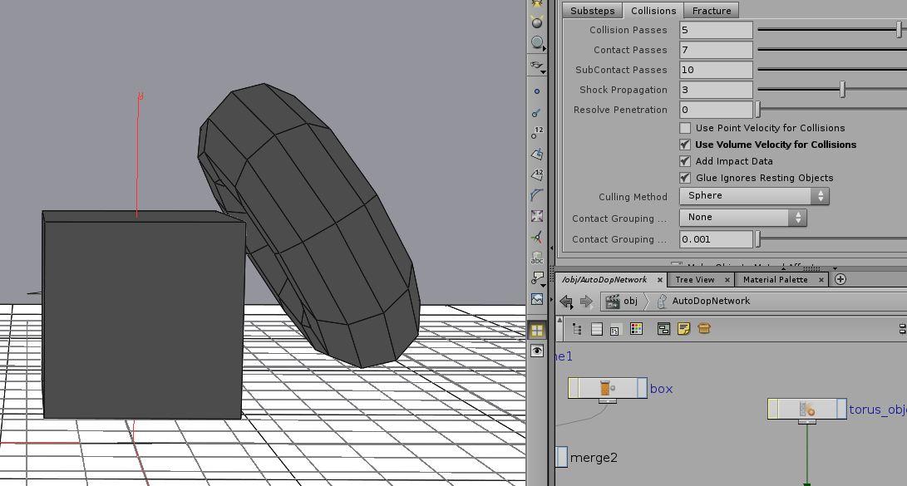This screenshot has height=486, width=907.
Task: Toggle the eye visibility icon
Action: pyautogui.click(x=537, y=351)
